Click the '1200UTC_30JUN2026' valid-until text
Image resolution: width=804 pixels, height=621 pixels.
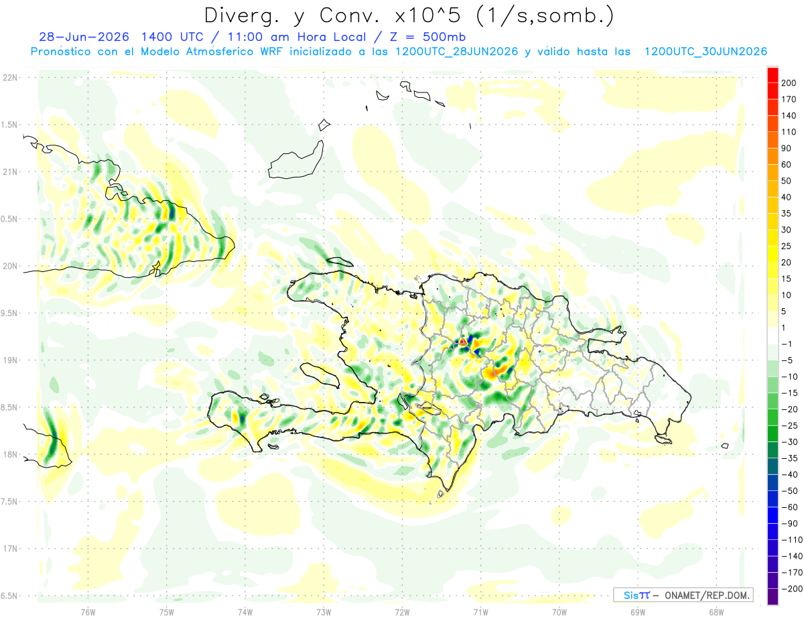(x=706, y=52)
